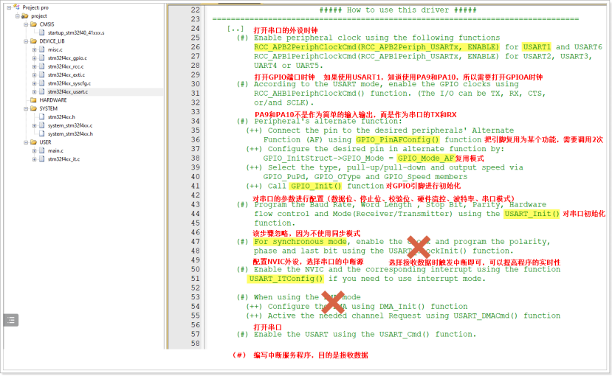Expand main.c dependencies
The image size is (612, 376).
[x=35, y=151]
